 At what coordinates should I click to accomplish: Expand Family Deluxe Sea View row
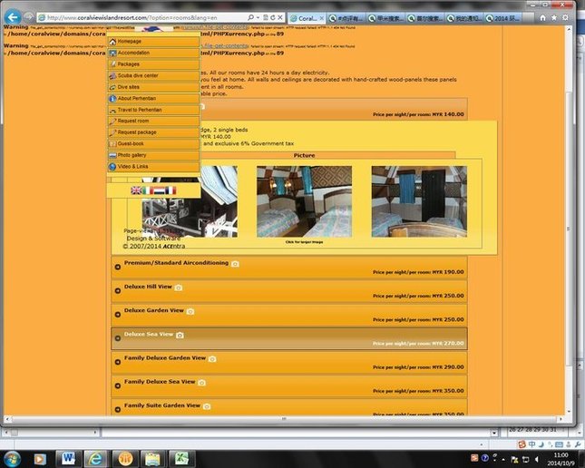(x=289, y=385)
